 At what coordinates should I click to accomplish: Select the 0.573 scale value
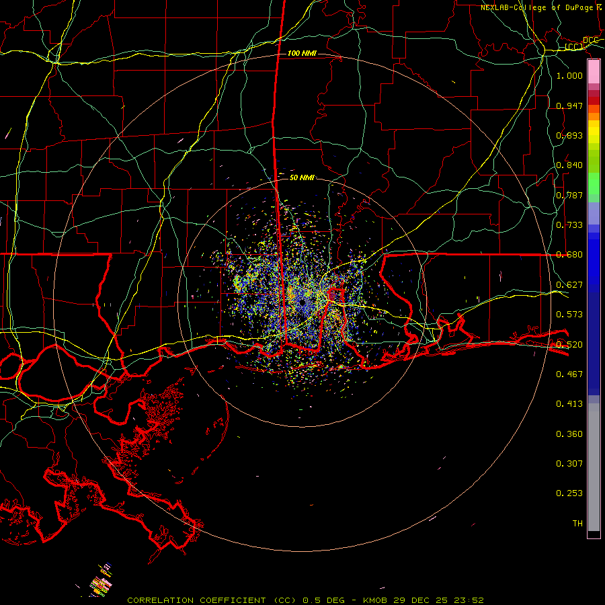coord(569,314)
